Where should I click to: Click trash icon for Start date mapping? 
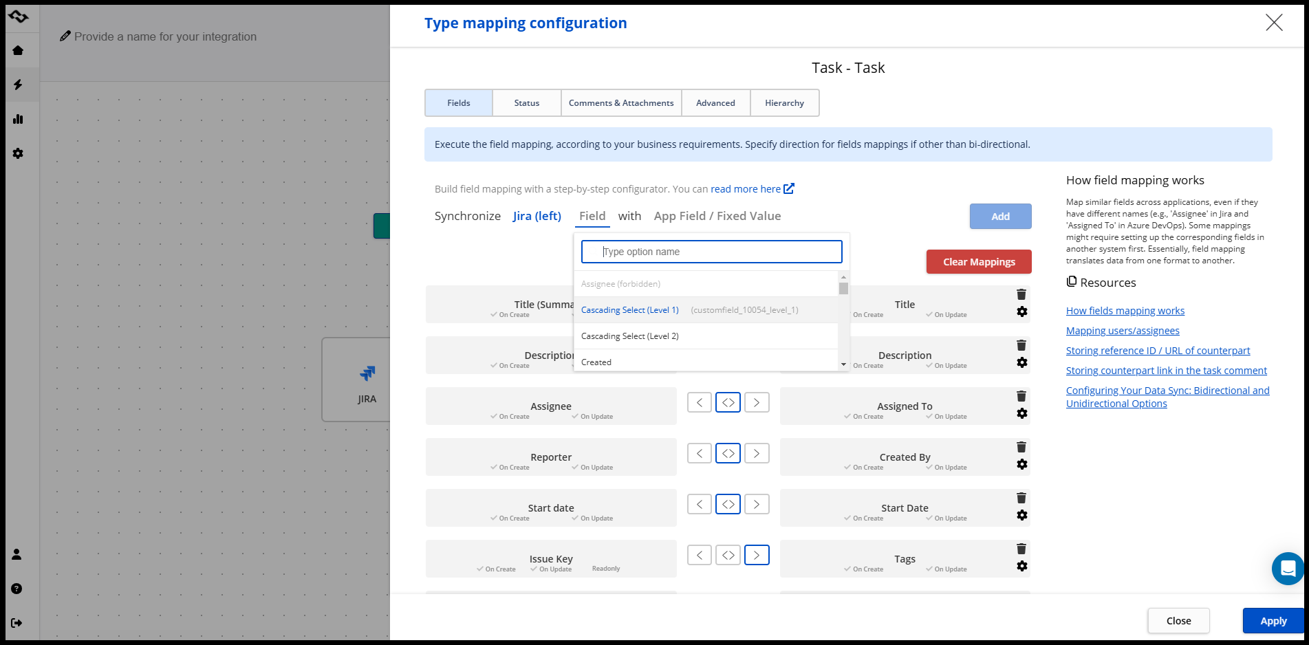click(x=1021, y=498)
